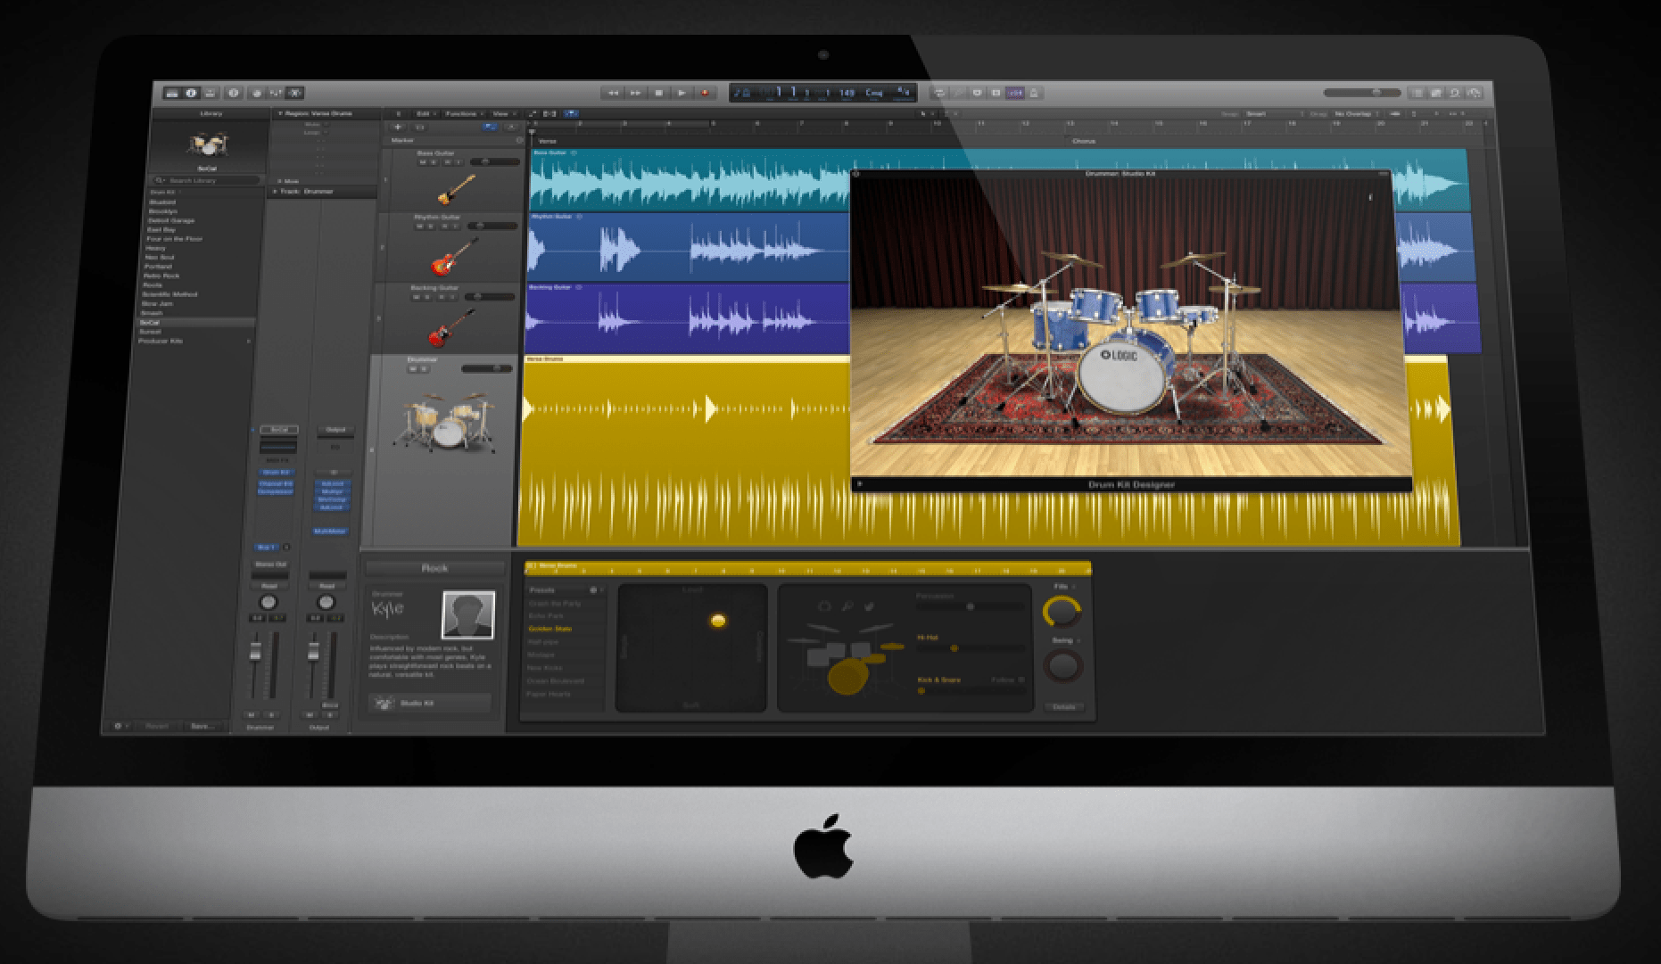Open the Drag mode No Overlap dropdown
Image resolution: width=1661 pixels, height=964 pixels.
(x=1355, y=114)
